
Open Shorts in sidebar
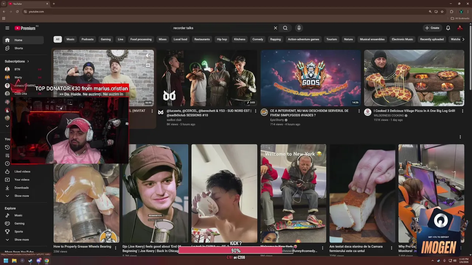tap(23, 48)
